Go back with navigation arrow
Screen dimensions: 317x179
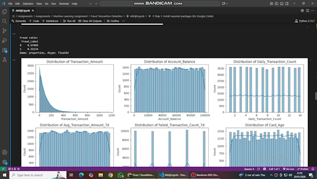(x=90, y=4)
